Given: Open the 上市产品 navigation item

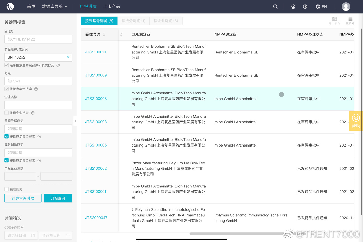Looking at the screenshot, I should (112, 7).
